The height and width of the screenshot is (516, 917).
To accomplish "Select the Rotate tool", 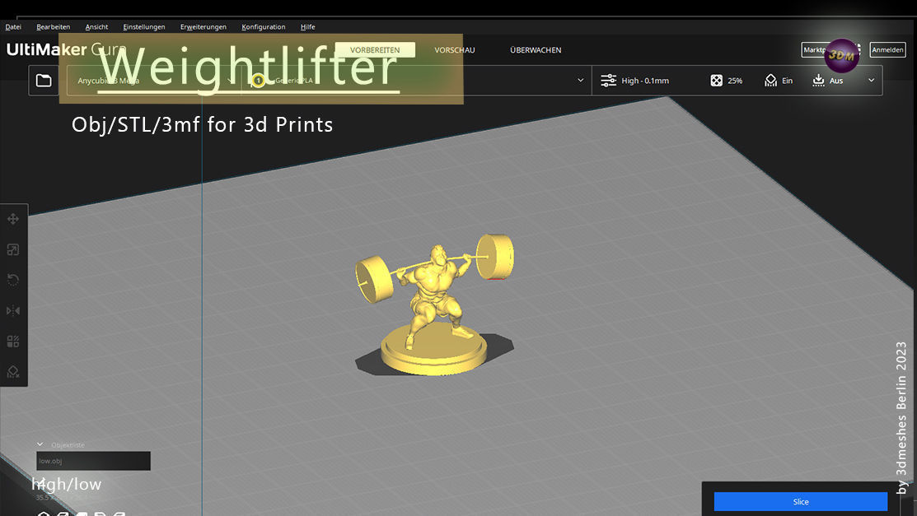I will click(x=13, y=280).
